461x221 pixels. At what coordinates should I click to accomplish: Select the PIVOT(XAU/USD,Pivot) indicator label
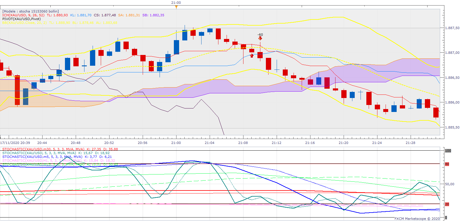22,19
